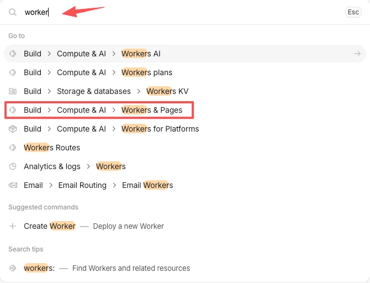Dismiss the palette with the Esc button
Screen dimensions: 370x283
(x=353, y=12)
